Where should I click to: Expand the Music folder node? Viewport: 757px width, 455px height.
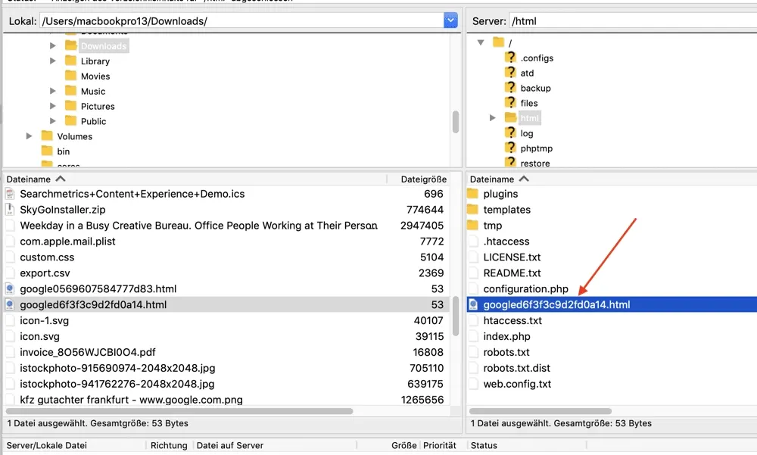tap(53, 91)
